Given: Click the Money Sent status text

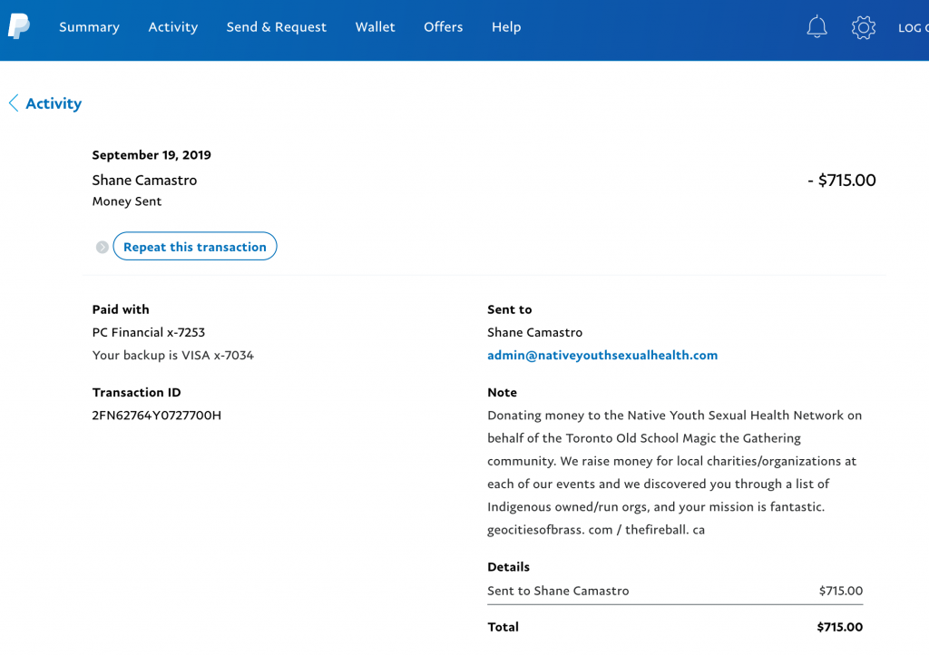Looking at the screenshot, I should click(127, 201).
